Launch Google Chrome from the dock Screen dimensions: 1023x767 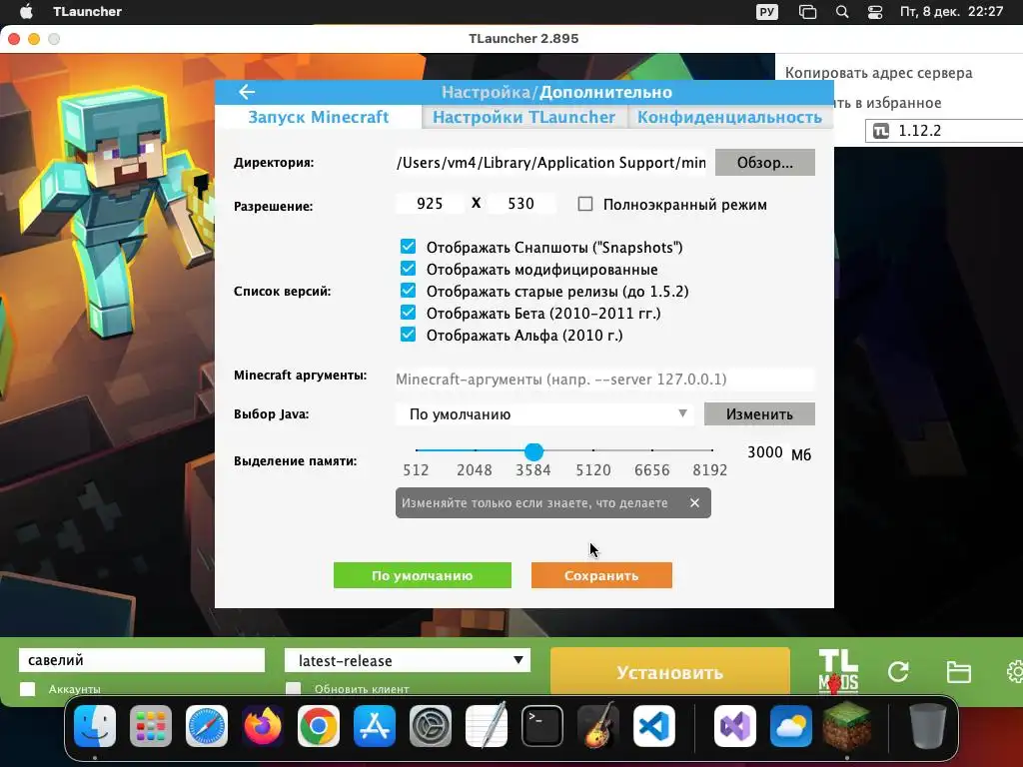click(319, 726)
